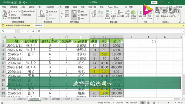Click the formula bar showing 60
Viewport: 185px width, 104px height.
110,31
